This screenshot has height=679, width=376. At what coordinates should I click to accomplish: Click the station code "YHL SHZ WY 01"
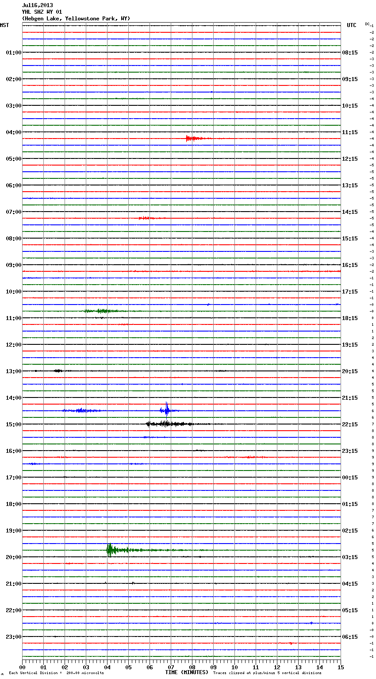(x=42, y=12)
